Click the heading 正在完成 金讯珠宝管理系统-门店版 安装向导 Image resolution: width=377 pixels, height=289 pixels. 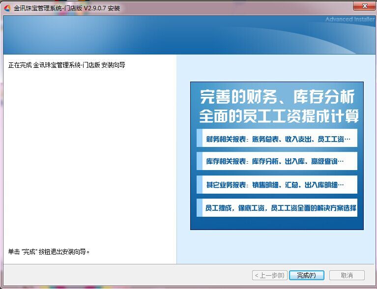coord(66,65)
